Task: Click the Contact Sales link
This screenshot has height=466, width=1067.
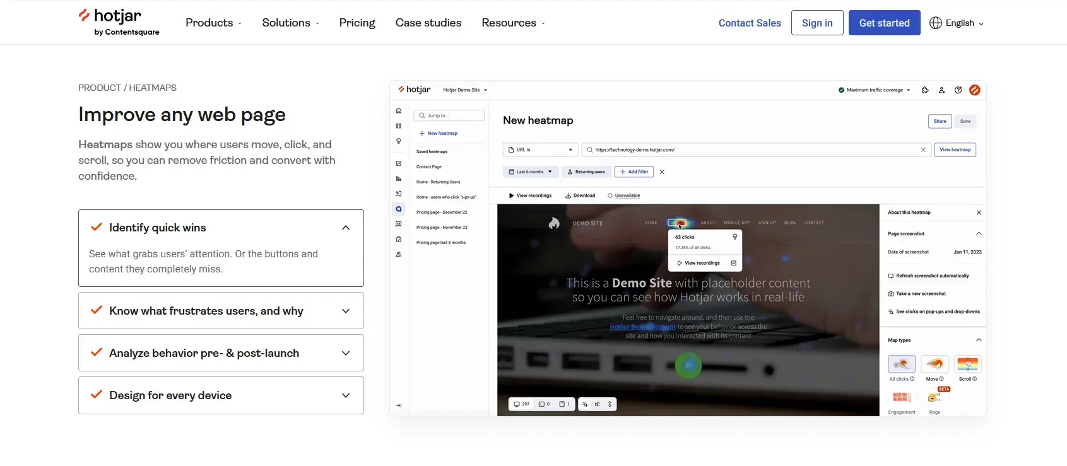Action: 750,23
